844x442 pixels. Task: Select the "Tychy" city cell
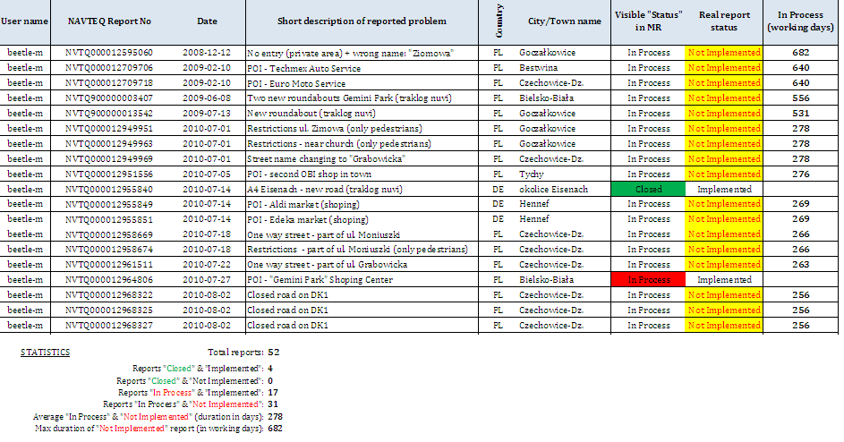tap(531, 174)
